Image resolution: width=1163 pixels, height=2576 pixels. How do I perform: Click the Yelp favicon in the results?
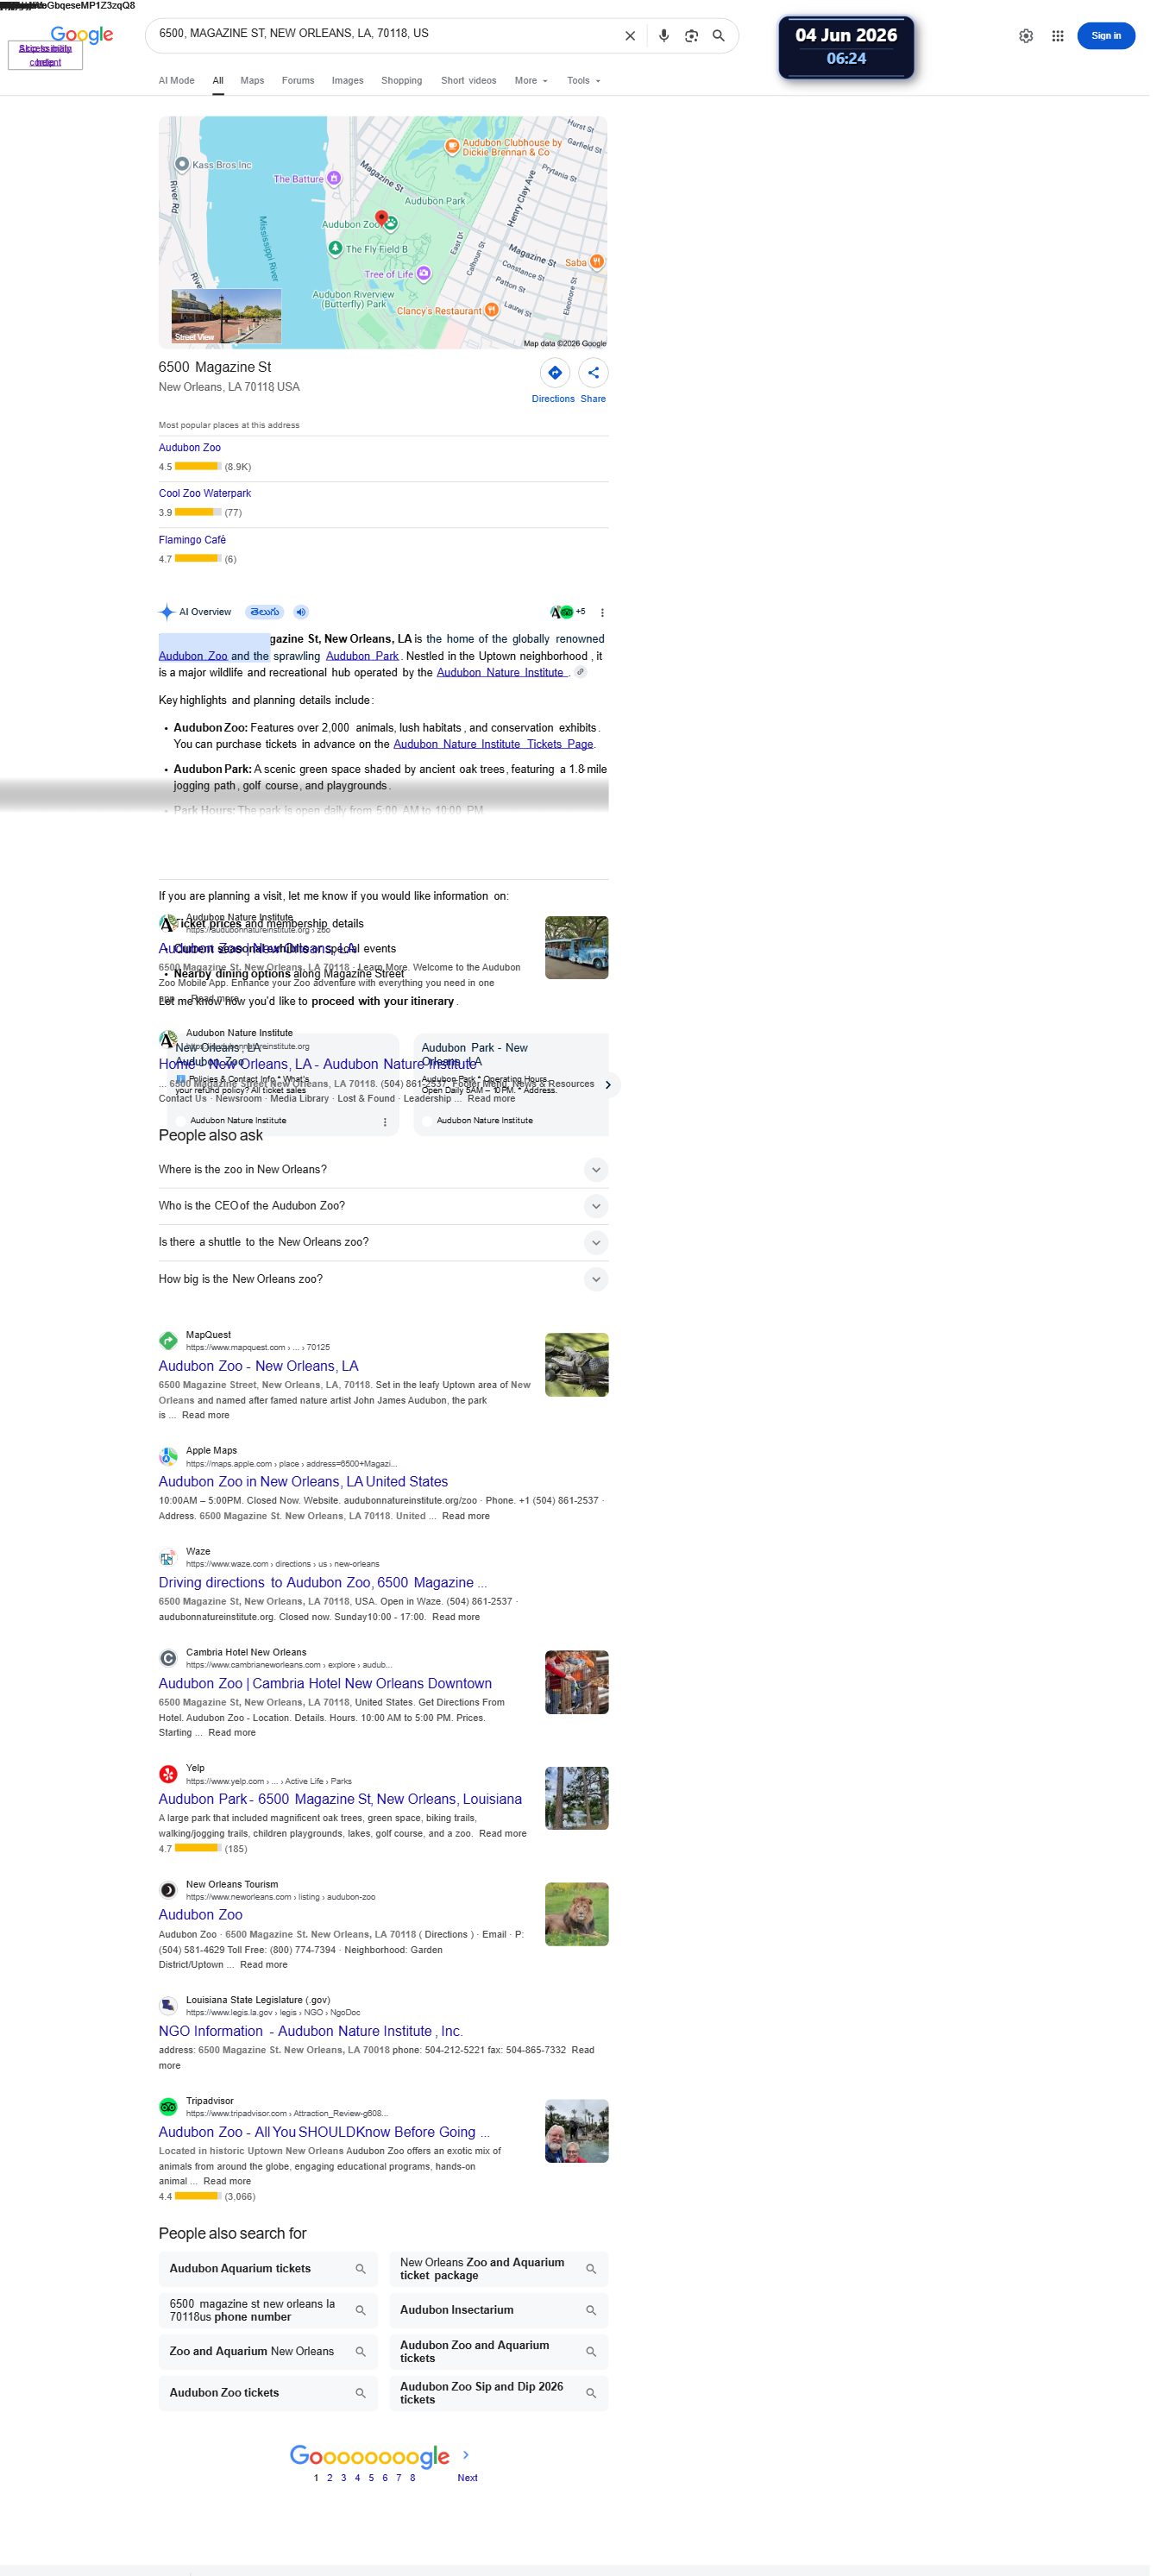click(x=170, y=1795)
